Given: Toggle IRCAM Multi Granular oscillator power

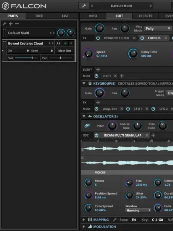Looking at the screenshot, I should (96, 135).
